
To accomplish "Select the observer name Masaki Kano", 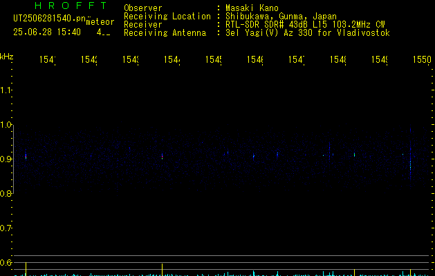I will coord(252,8).
